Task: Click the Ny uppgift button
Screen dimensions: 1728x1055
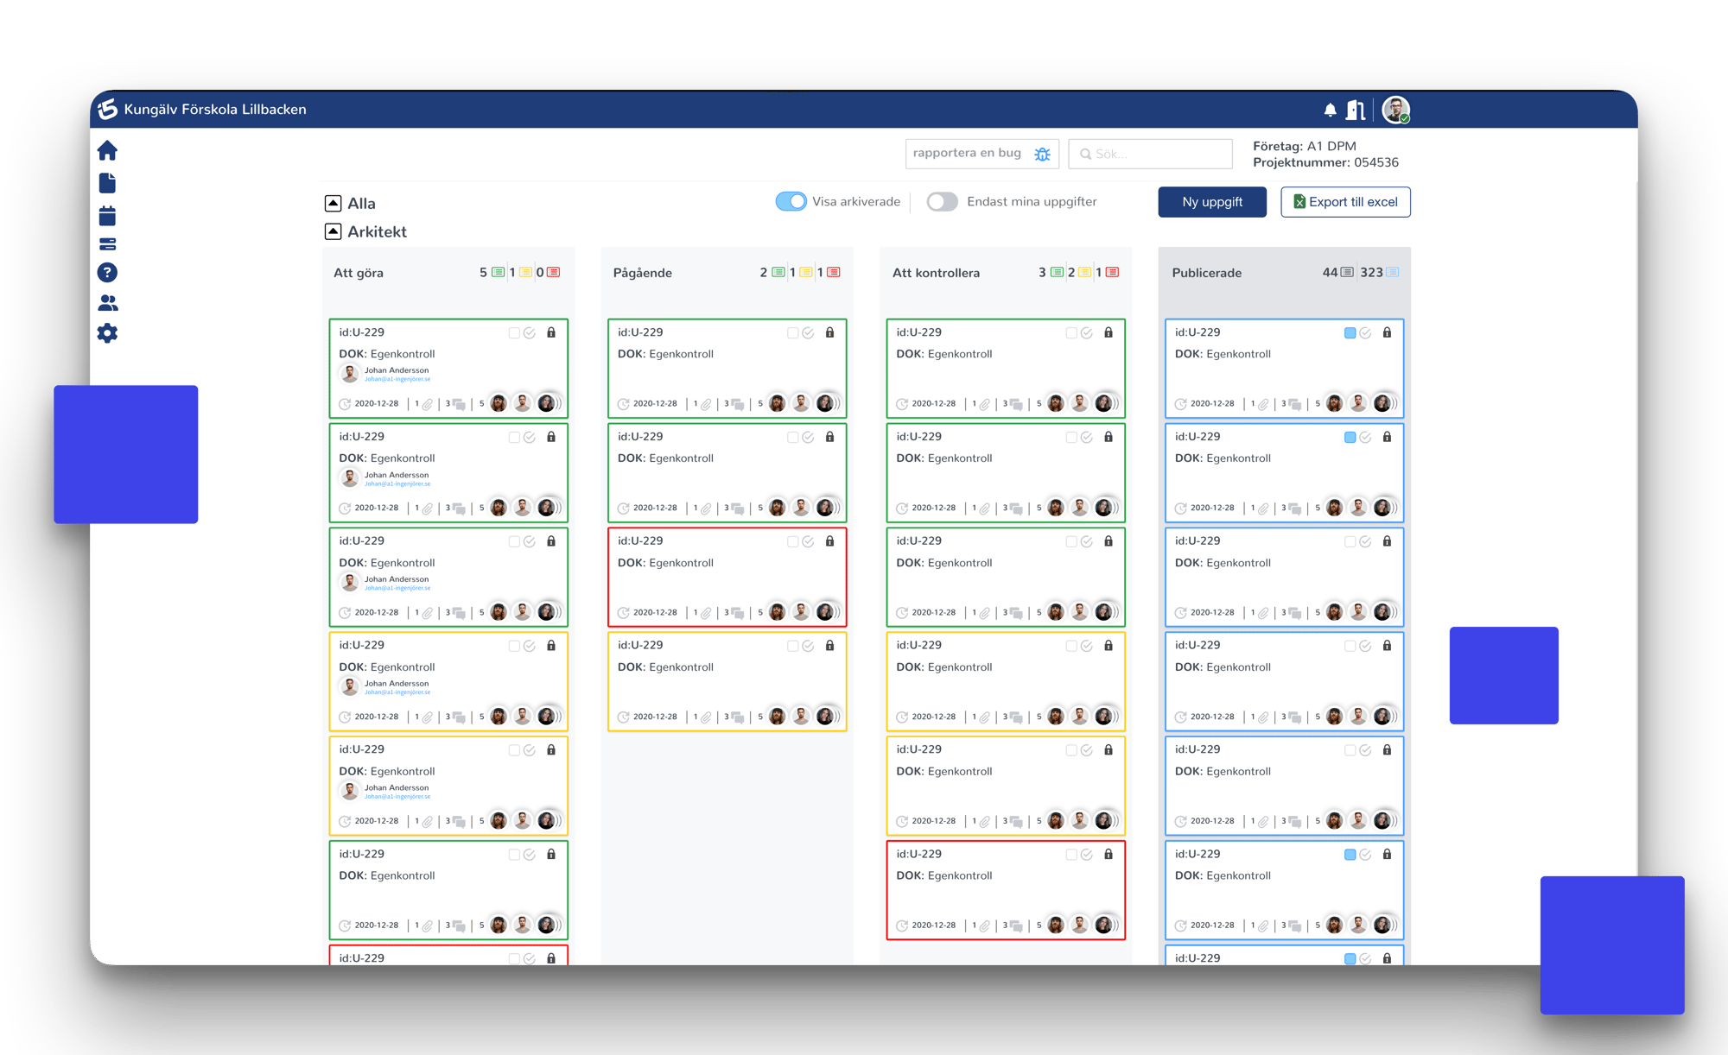Action: 1212,202
